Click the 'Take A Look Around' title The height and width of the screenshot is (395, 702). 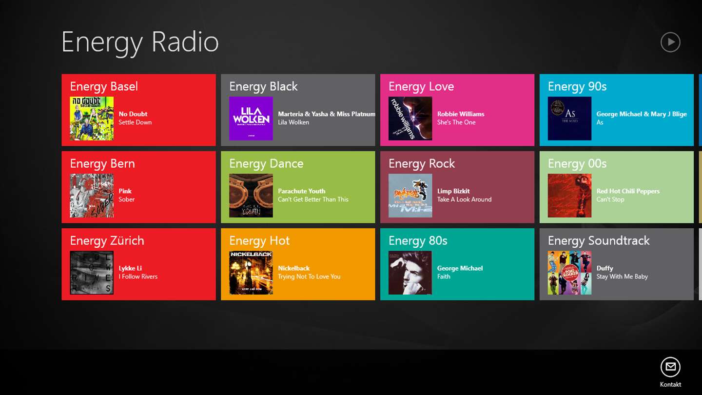(464, 199)
